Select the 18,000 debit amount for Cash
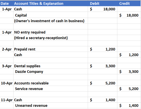Viewport: 141px width, 109px height. [102, 9]
